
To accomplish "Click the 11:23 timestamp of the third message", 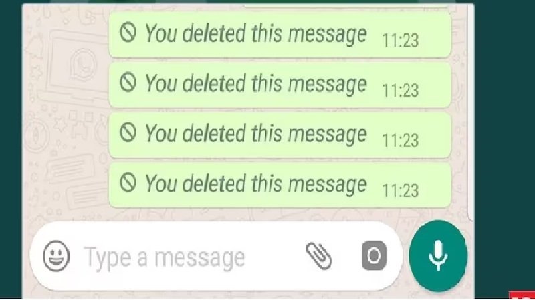I will [400, 141].
